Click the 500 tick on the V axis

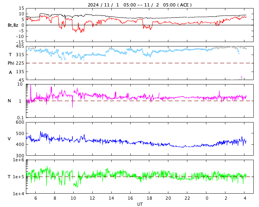pos(20,133)
